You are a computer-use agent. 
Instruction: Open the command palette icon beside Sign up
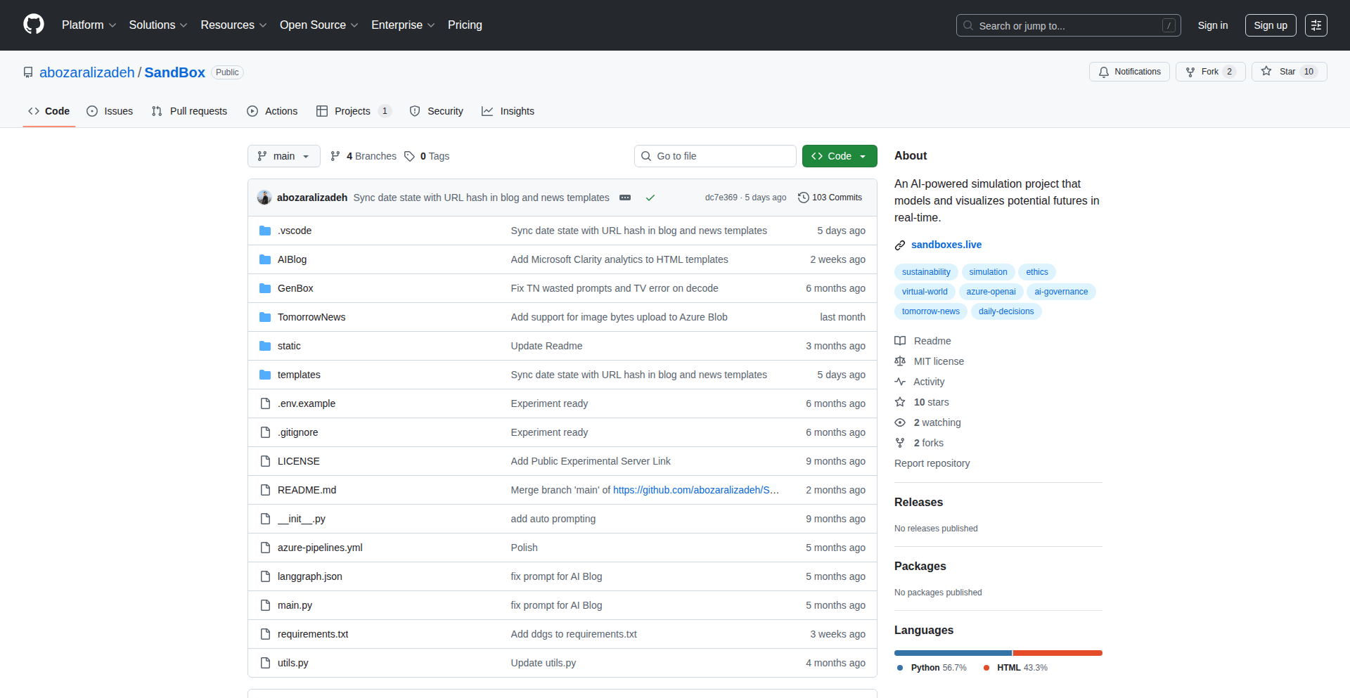click(x=1316, y=25)
